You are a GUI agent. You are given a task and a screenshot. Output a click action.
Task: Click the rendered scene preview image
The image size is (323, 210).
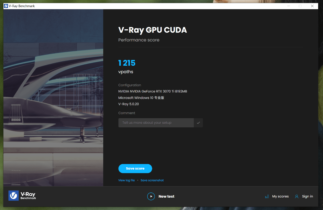click(x=53, y=98)
